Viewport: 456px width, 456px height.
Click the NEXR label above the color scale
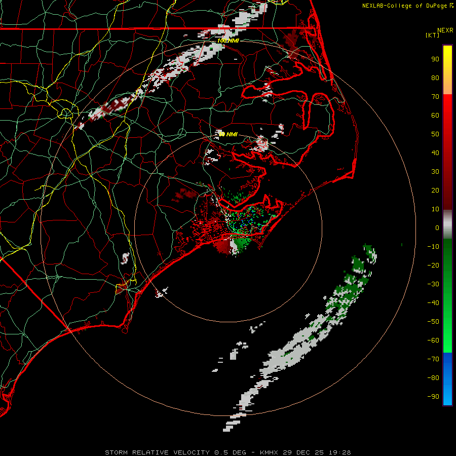pos(445,30)
